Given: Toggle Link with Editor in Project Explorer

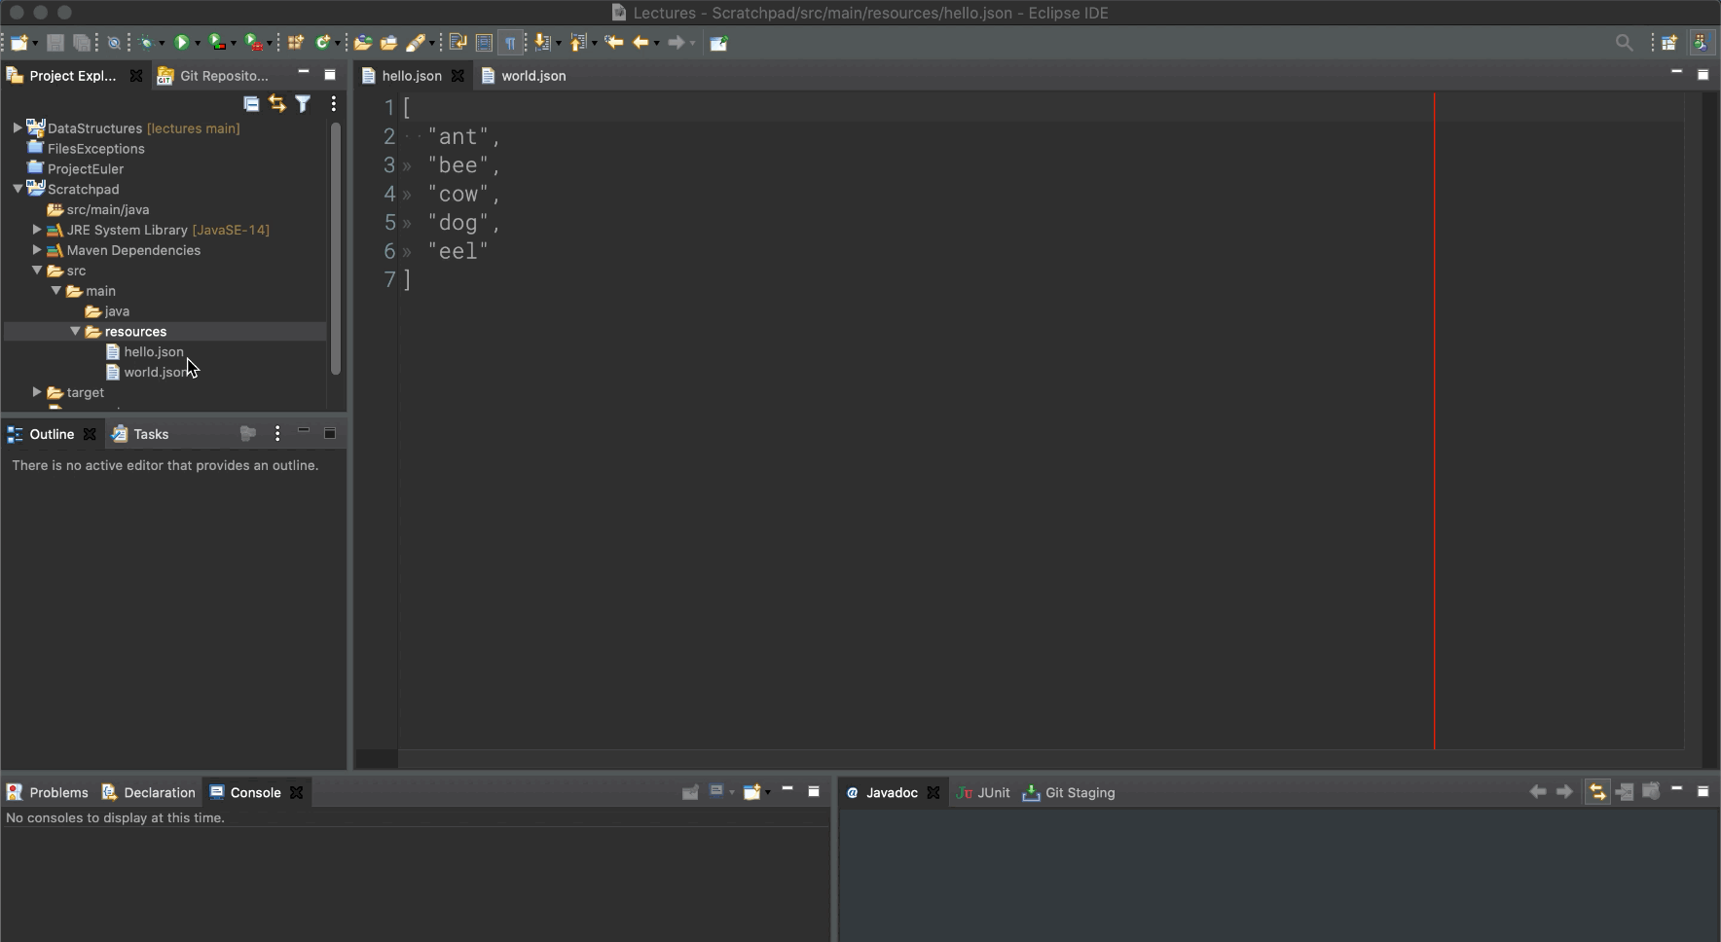Looking at the screenshot, I should point(277,104).
